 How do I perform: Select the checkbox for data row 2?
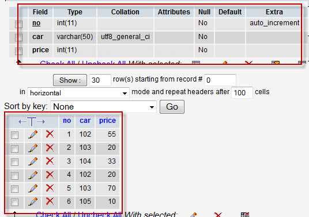pyautogui.click(x=14, y=149)
